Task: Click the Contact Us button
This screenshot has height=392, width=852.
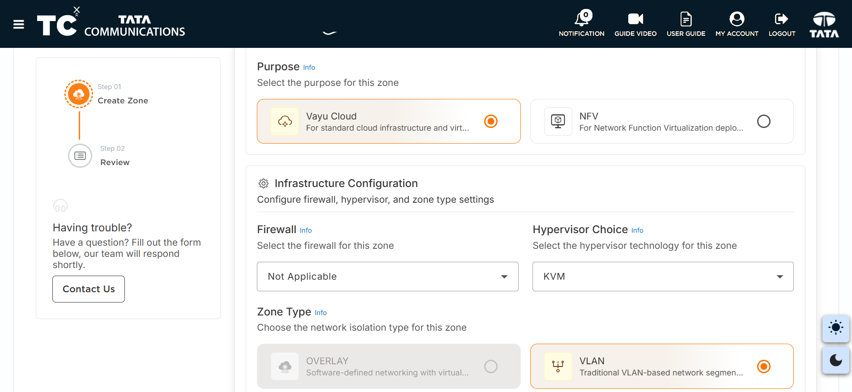Action: [89, 289]
